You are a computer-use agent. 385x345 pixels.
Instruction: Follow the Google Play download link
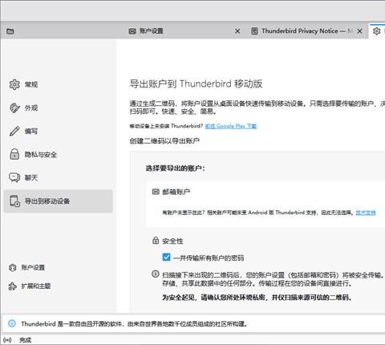point(231,126)
